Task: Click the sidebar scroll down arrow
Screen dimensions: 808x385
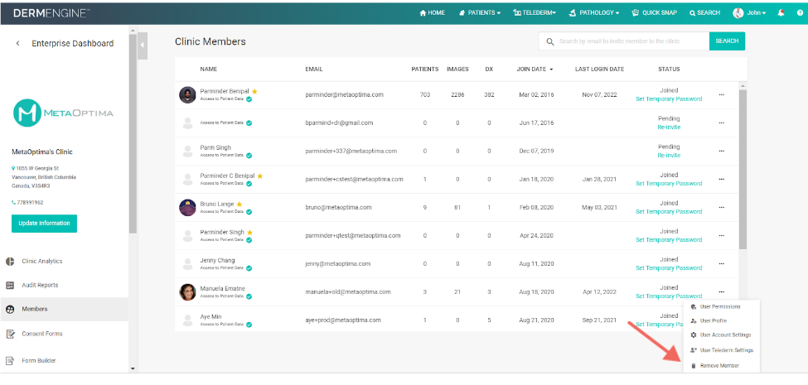Action: pyautogui.click(x=133, y=368)
